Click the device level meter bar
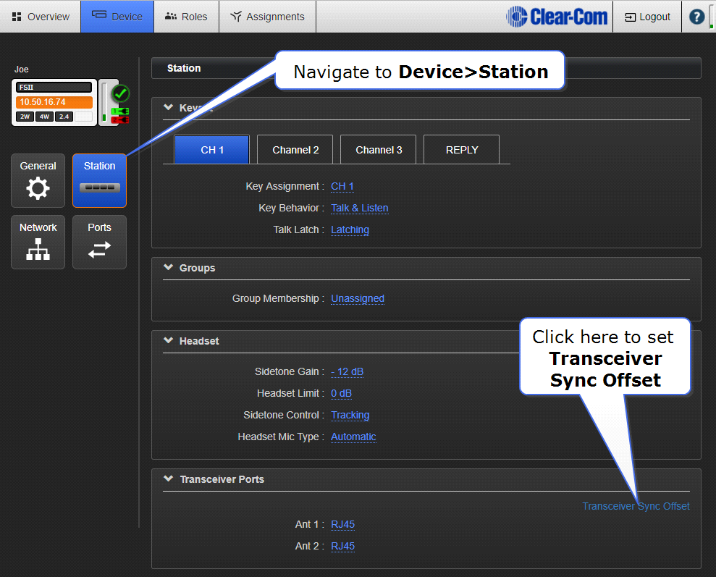The height and width of the screenshot is (577, 716). click(x=104, y=102)
